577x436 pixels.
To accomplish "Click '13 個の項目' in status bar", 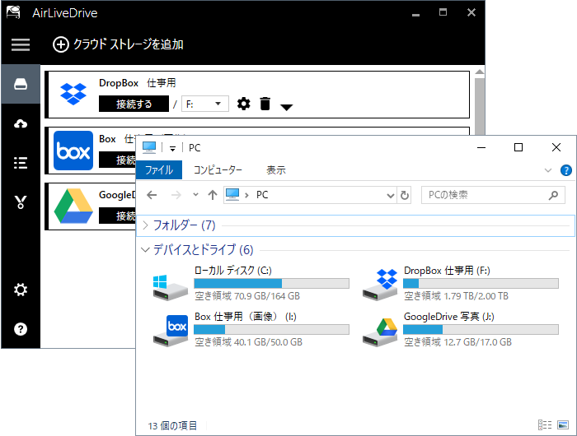I will 172,425.
